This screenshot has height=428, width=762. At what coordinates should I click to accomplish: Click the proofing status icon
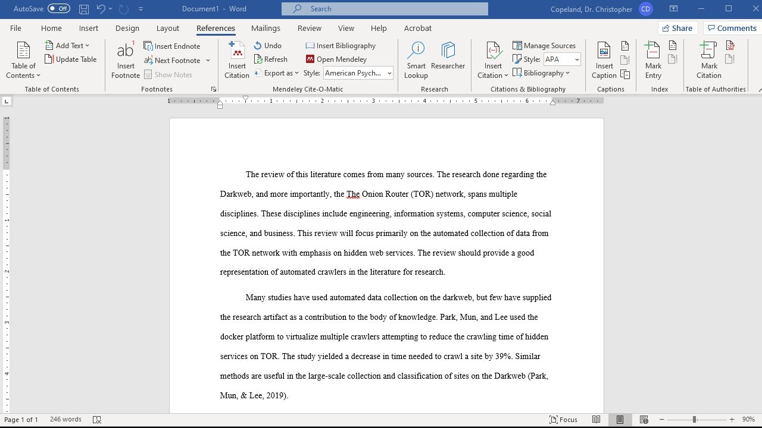[x=97, y=420]
